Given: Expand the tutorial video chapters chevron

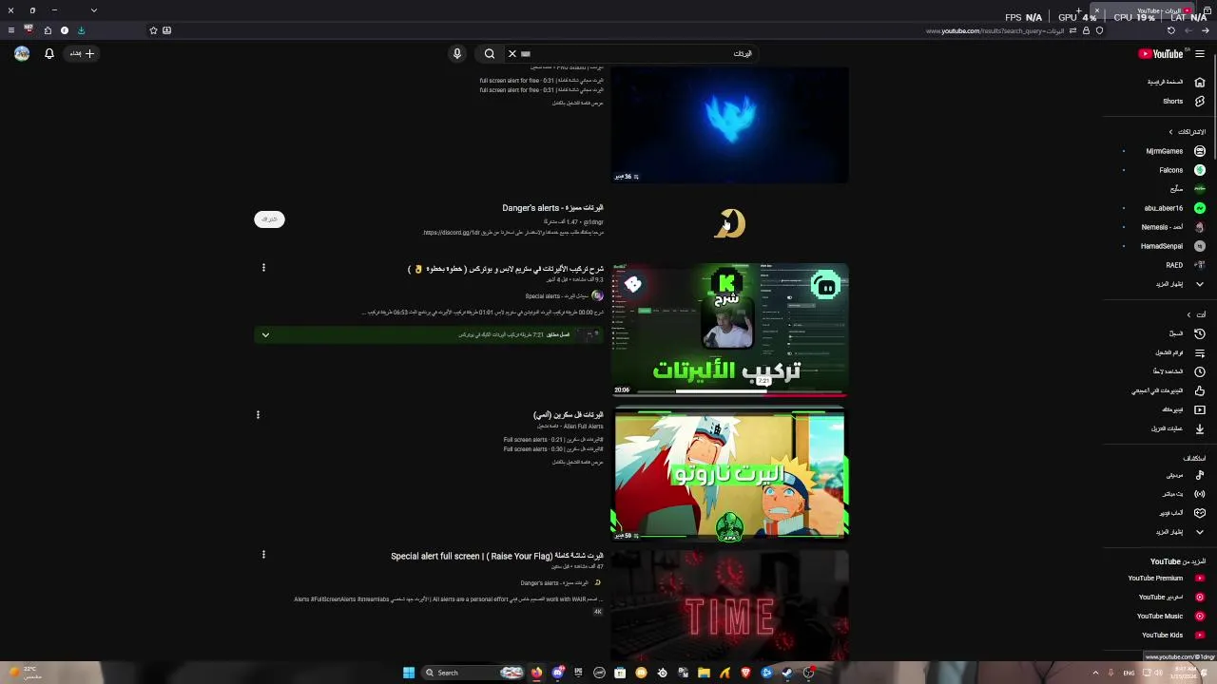Looking at the screenshot, I should click(x=265, y=335).
